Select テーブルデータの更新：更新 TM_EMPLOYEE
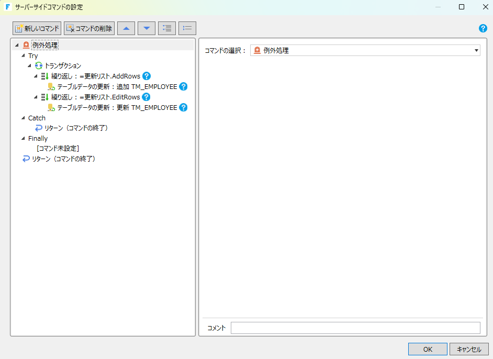Screen dimensions: 493x359 point(117,107)
